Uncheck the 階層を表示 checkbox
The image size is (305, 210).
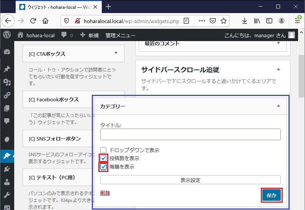tap(103, 167)
